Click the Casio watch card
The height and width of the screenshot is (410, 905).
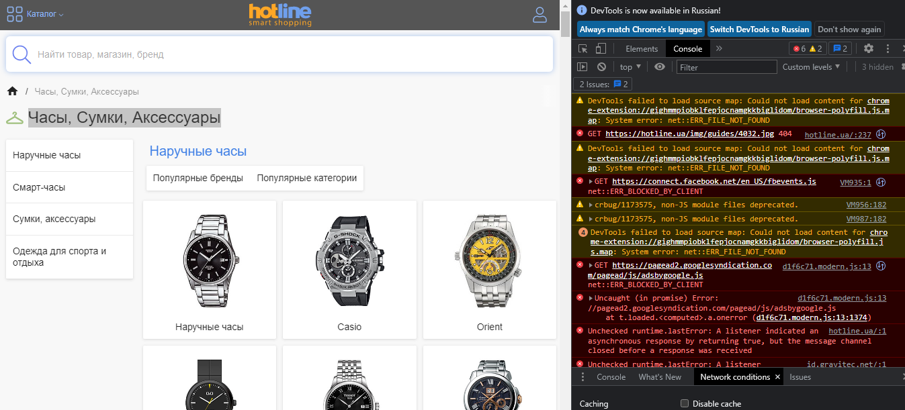349,270
